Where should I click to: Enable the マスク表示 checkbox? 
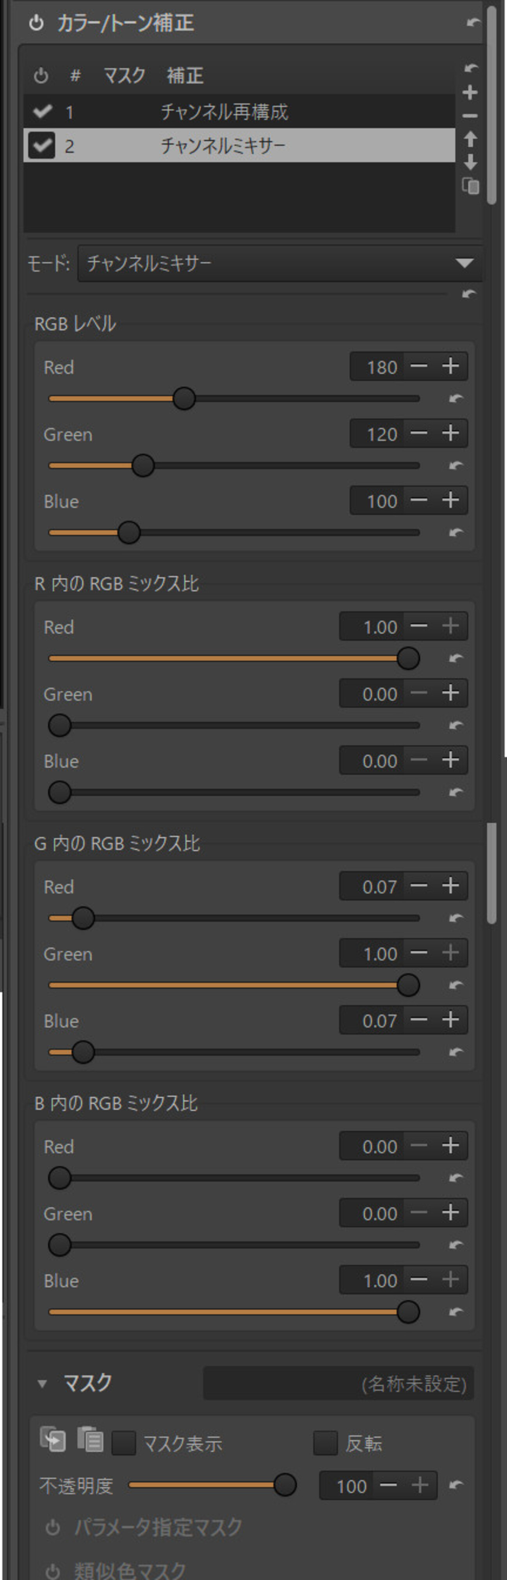point(124,1443)
